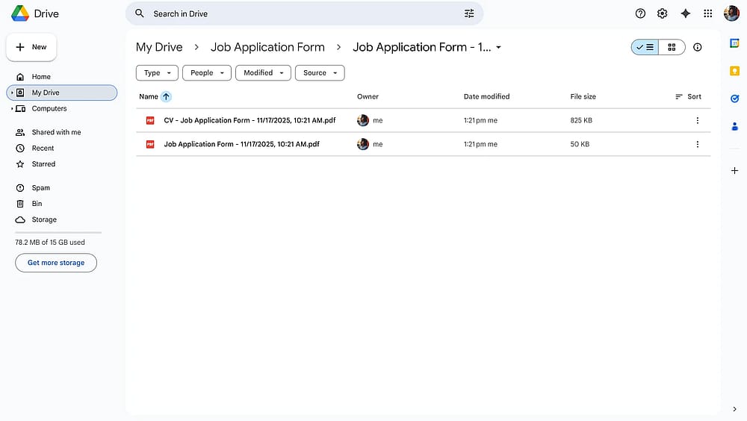Click the 50 KB file size

pyautogui.click(x=580, y=144)
